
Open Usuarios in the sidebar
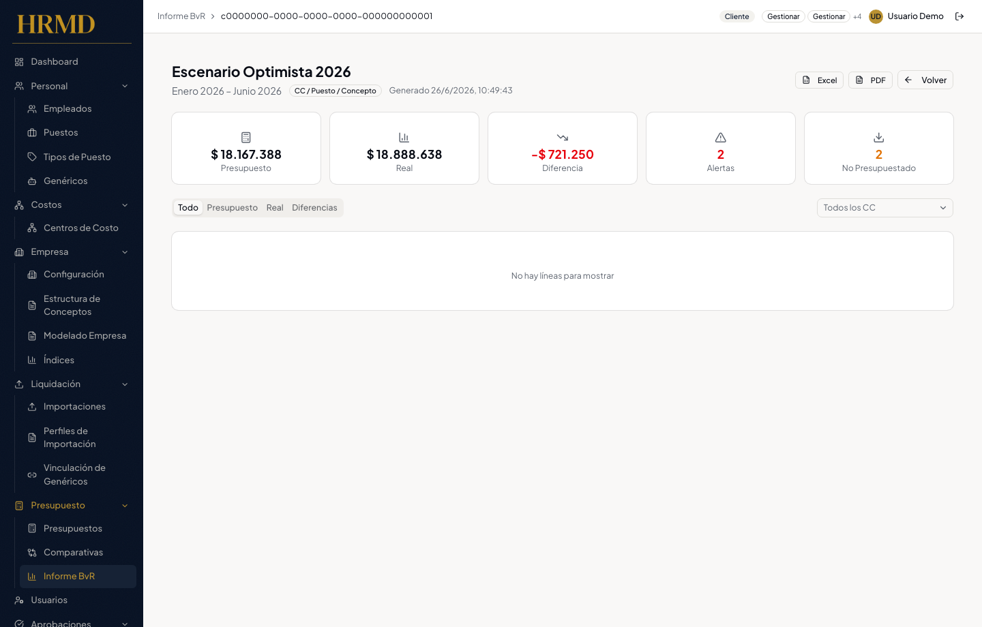click(x=72, y=600)
